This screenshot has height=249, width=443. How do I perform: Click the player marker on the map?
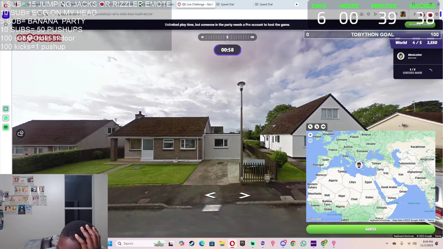coord(359,165)
